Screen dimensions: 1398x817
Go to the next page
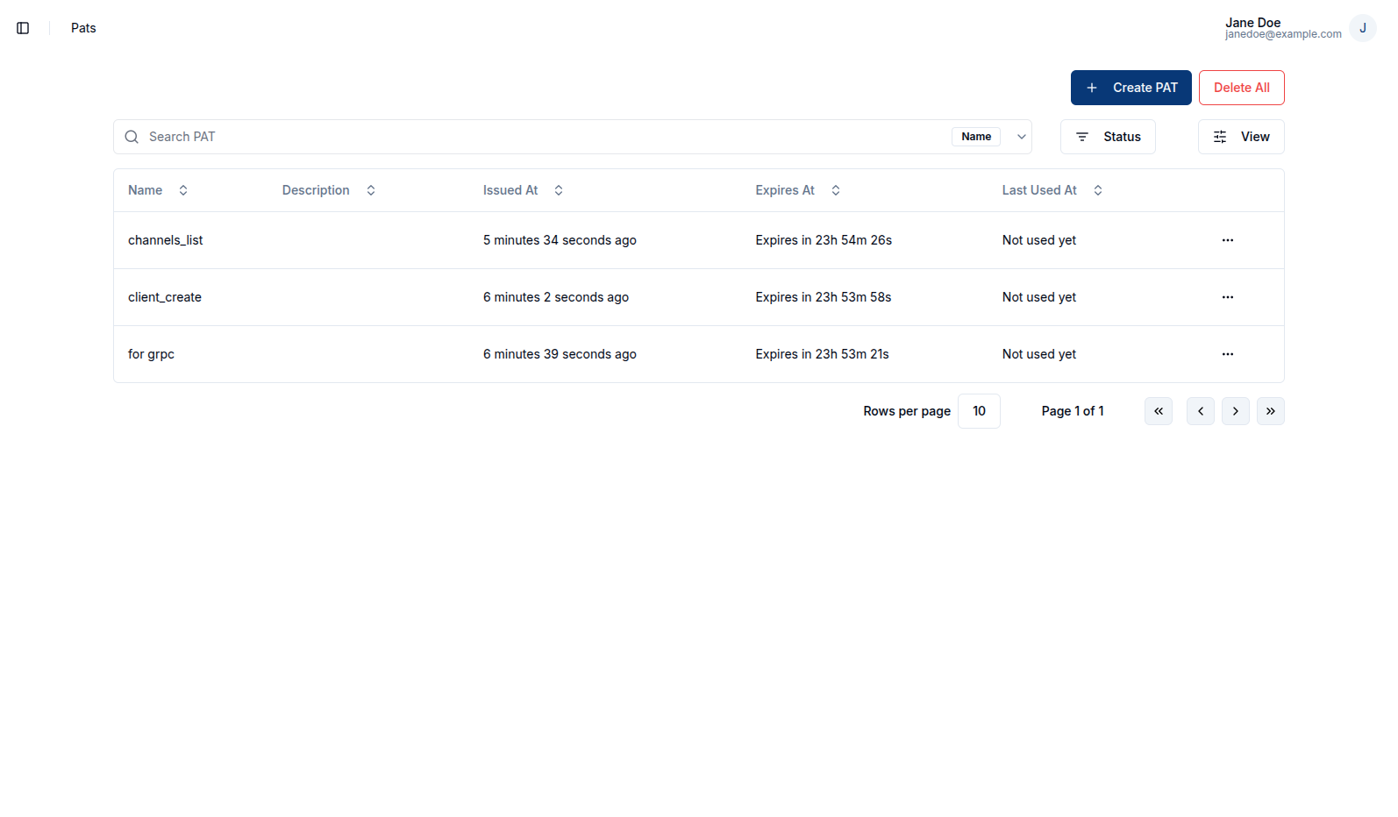coord(1235,411)
